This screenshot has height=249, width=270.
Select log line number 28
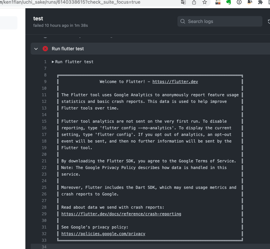point(44,207)
